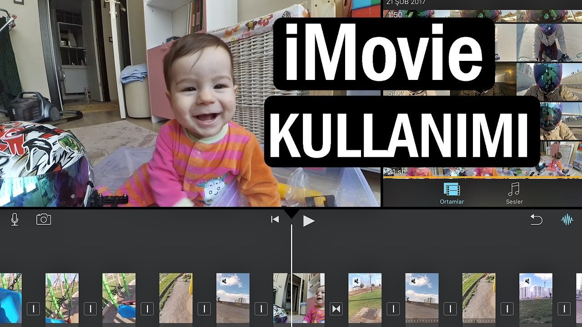The height and width of the screenshot is (327, 582).
Task: Tap mute badge on sky clip before baby clip
Action: tap(224, 282)
